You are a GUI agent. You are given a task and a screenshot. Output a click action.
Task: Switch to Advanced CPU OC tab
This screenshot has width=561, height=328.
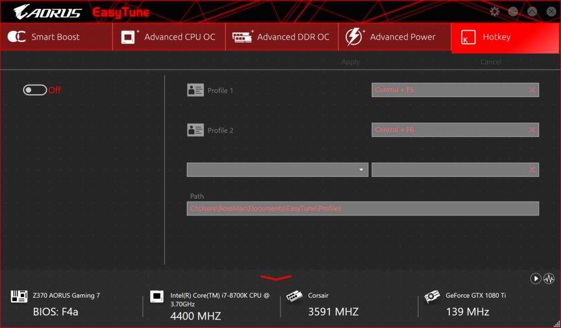(169, 37)
